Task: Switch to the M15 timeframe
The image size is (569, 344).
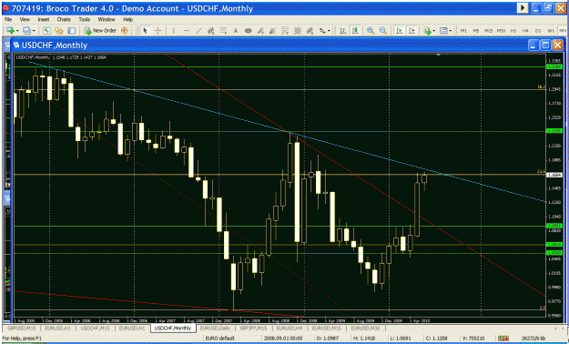Action: (x=489, y=31)
